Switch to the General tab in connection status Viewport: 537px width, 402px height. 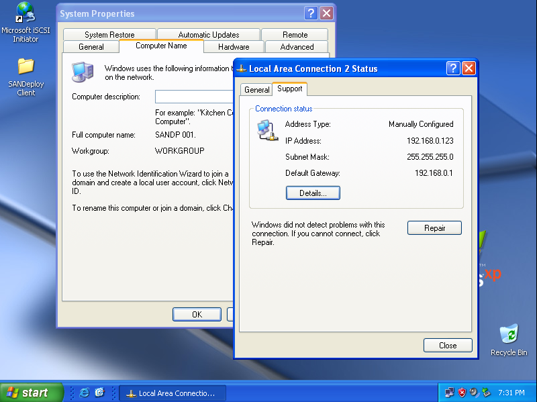tap(256, 90)
